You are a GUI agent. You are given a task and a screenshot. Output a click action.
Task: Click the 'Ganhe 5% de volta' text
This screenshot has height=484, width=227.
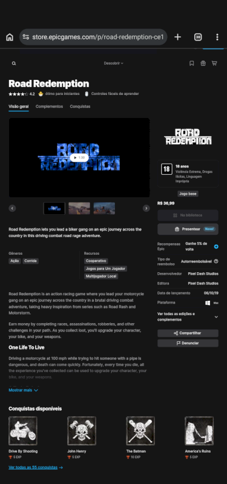pos(196,246)
